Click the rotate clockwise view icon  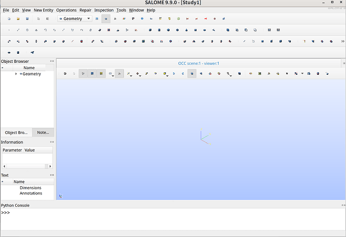183,73
